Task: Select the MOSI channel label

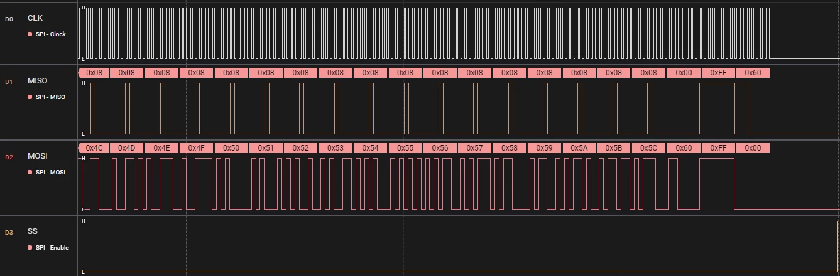Action: click(37, 156)
